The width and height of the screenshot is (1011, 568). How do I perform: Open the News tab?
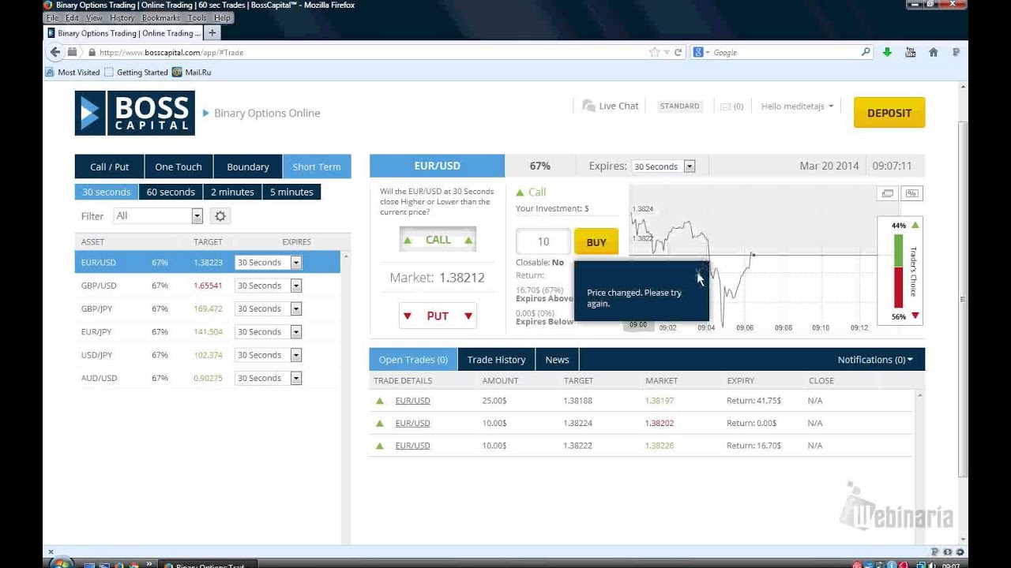(x=557, y=360)
